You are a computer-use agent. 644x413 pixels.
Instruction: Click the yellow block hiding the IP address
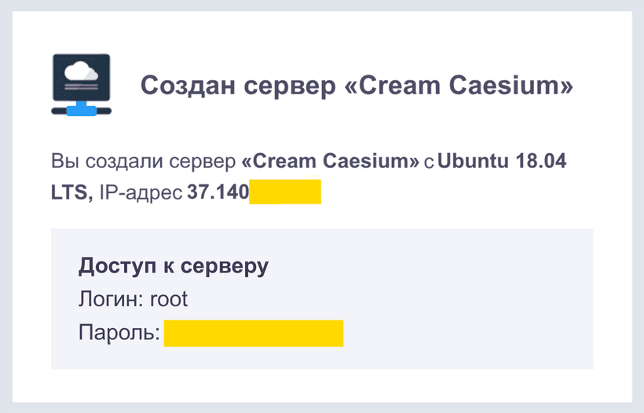click(x=285, y=192)
